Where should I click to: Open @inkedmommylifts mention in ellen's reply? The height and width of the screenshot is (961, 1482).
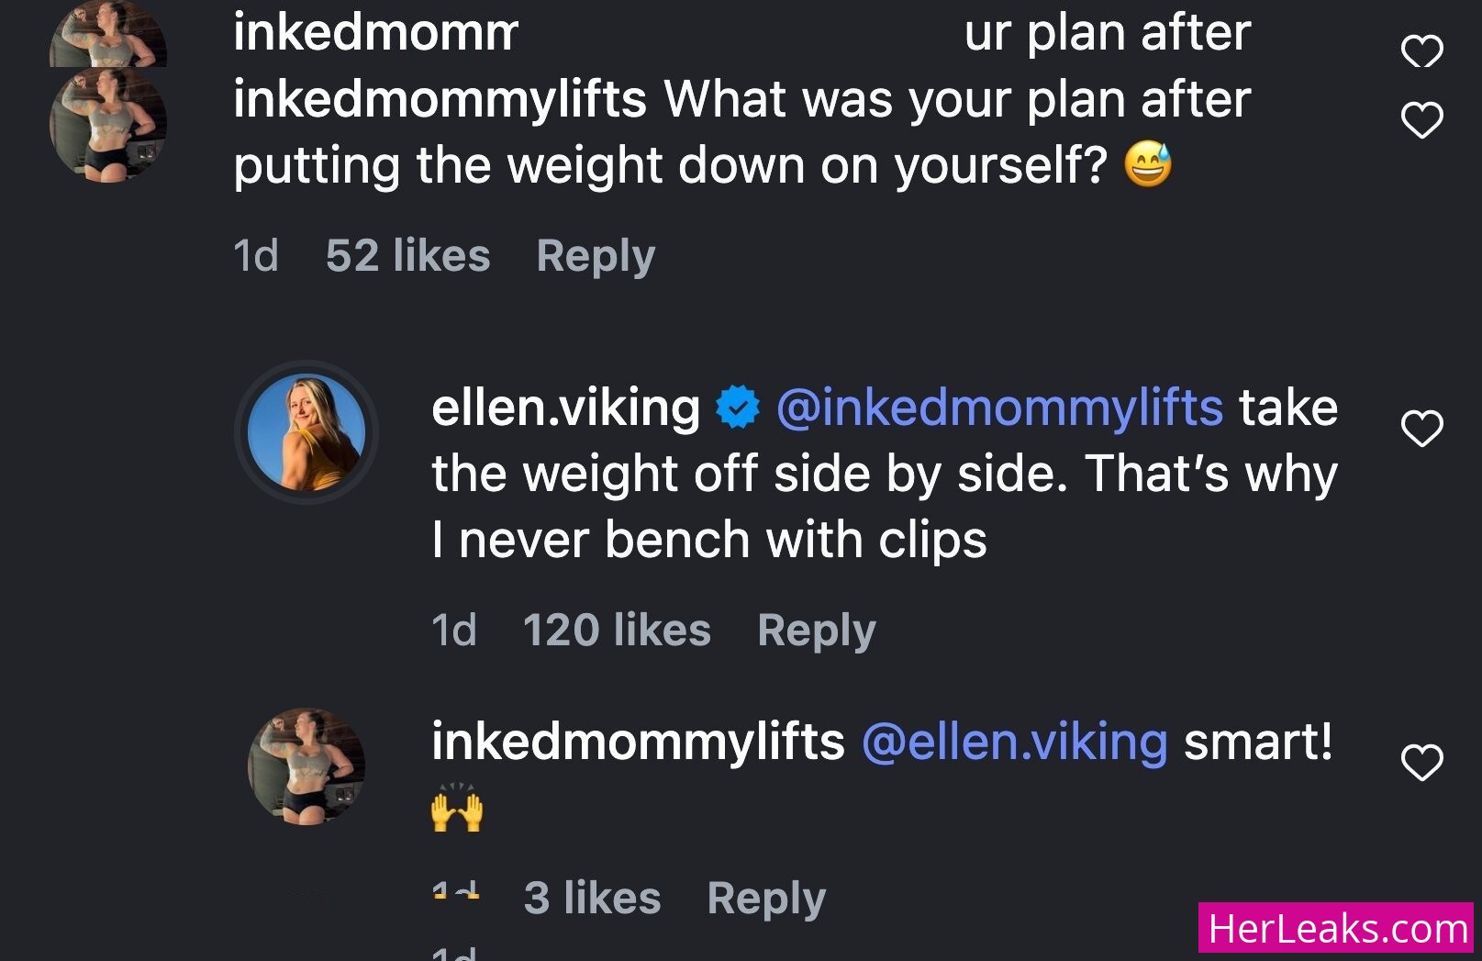[x=999, y=408]
